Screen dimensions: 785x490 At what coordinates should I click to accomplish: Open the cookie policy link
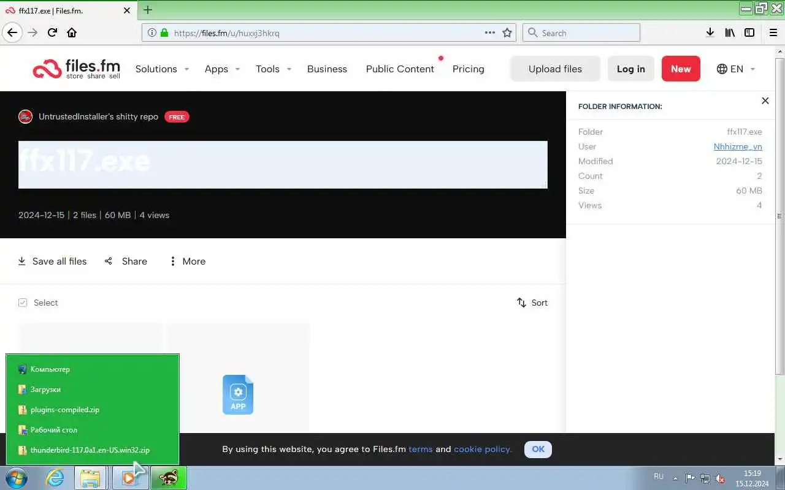pos(483,449)
